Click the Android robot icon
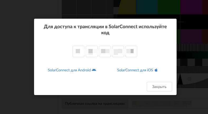The image size is (208, 114). [94, 70]
